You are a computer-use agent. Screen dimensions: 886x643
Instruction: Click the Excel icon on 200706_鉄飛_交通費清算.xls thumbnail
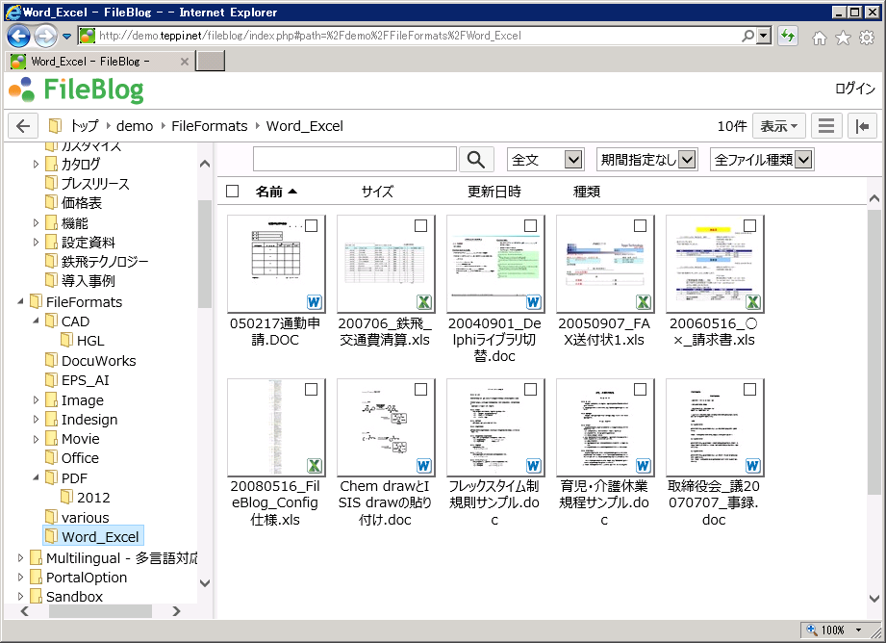tap(424, 302)
